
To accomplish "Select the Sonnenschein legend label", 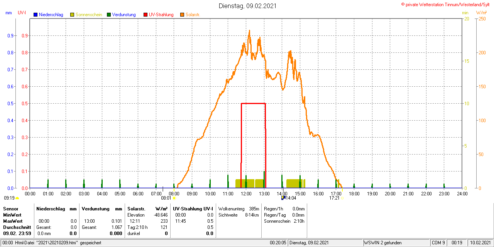I will point(89,15).
